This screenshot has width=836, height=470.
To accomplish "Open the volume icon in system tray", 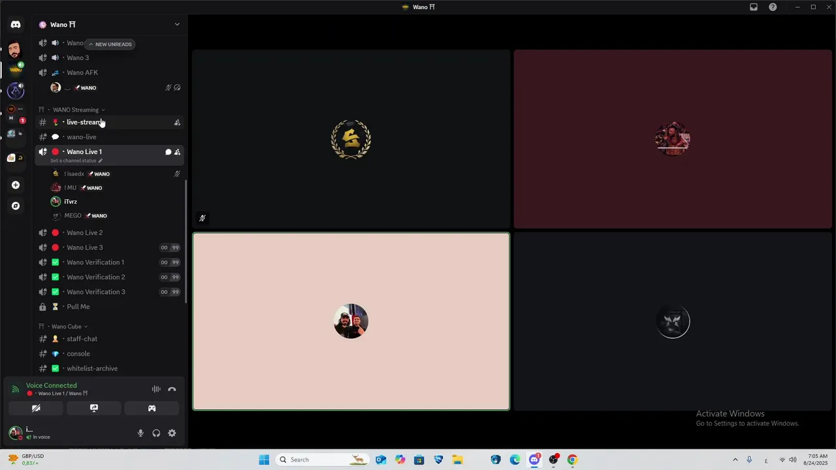I will click(x=793, y=460).
